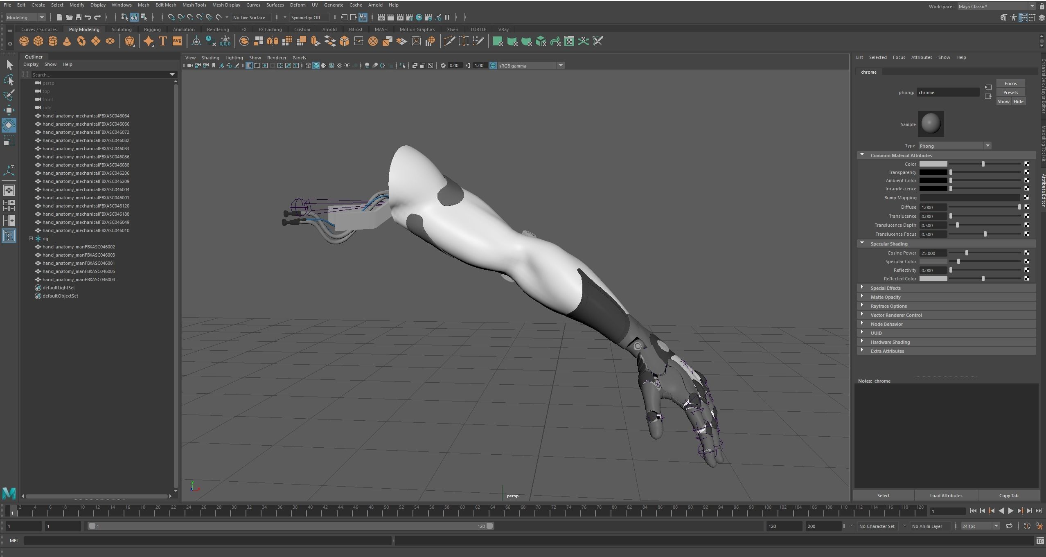Viewport: 1046px width, 557px height.
Task: Select the Multi-Cut tool icon on the shelf
Action: pyautogui.click(x=449, y=41)
